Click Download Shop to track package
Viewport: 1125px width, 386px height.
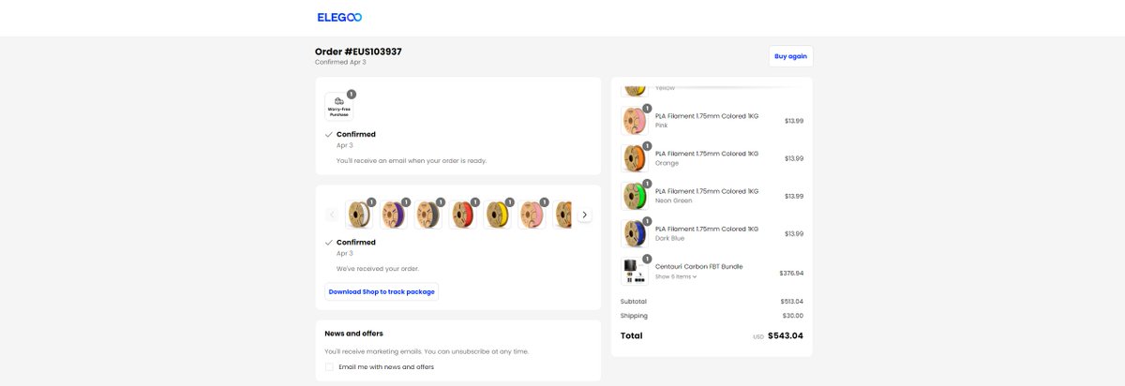[x=382, y=291]
